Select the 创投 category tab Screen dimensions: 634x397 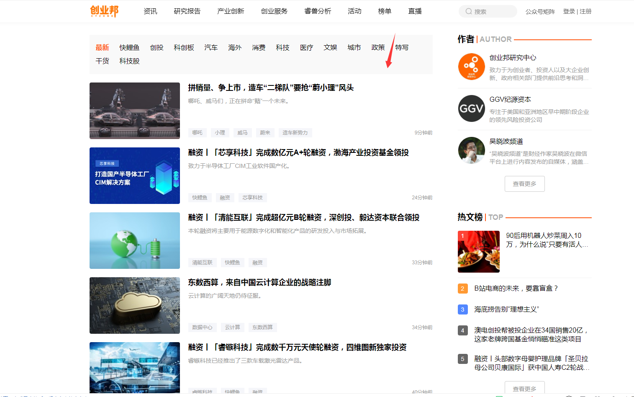[x=157, y=48]
